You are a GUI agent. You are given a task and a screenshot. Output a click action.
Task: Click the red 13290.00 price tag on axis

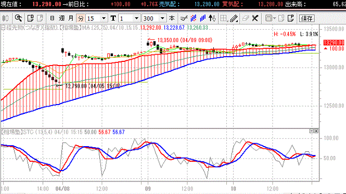click(334, 43)
